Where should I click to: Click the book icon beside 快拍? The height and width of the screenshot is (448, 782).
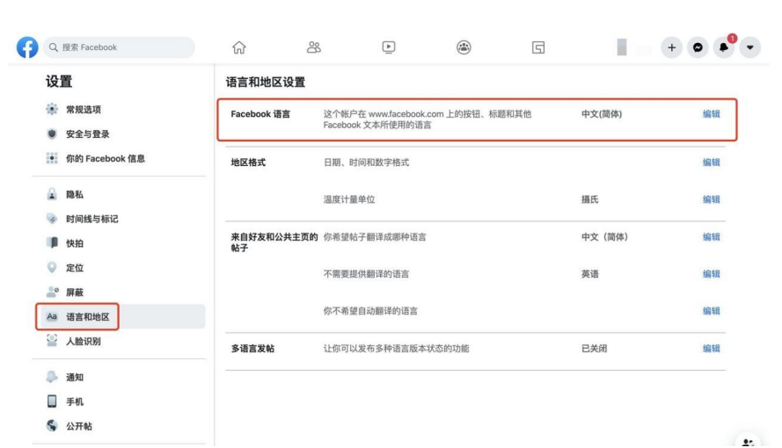(x=52, y=243)
